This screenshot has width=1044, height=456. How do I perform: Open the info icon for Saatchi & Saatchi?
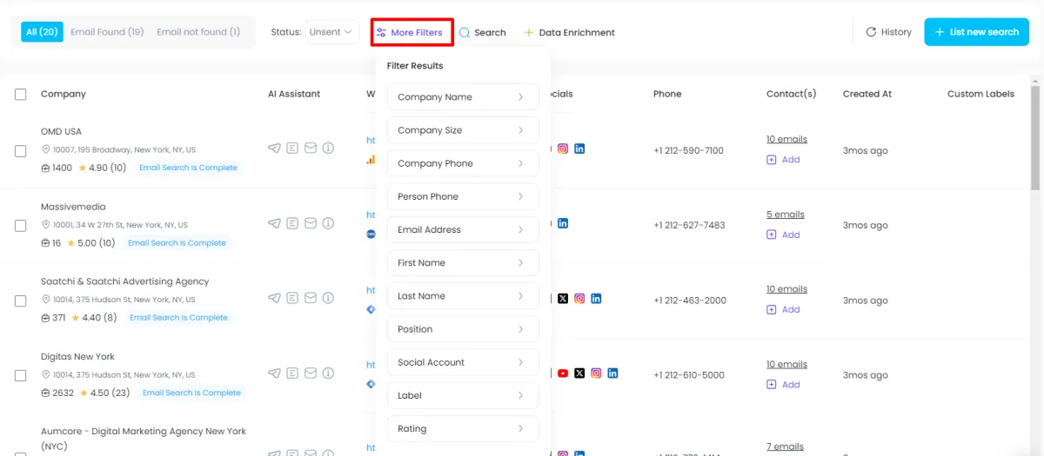click(x=328, y=298)
